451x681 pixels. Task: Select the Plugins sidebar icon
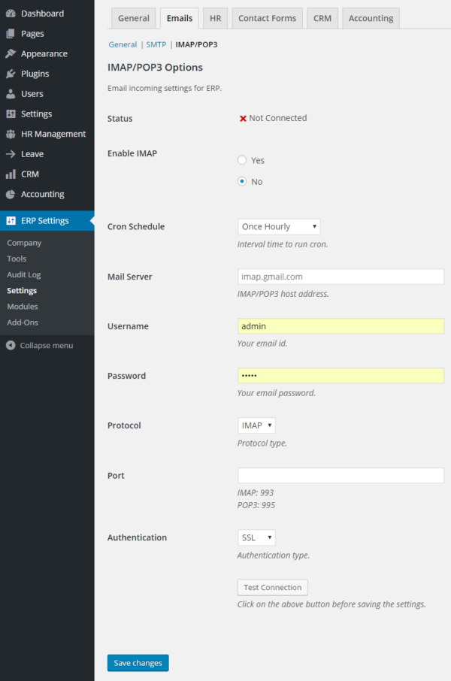point(11,73)
